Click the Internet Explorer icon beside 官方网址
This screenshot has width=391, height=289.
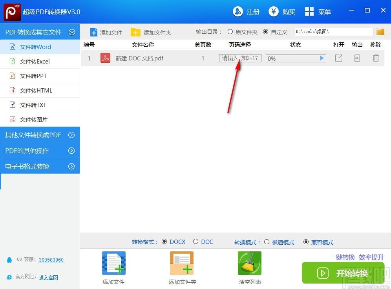click(9, 277)
